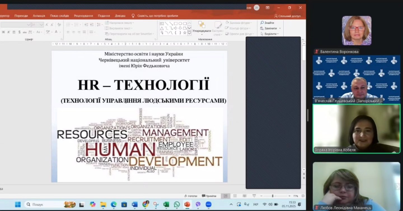Toggle the Notes (Нотатки) pane
The height and width of the screenshot is (211, 403).
191,196
